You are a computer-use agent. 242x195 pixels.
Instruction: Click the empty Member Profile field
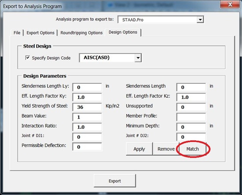[x=191, y=117]
